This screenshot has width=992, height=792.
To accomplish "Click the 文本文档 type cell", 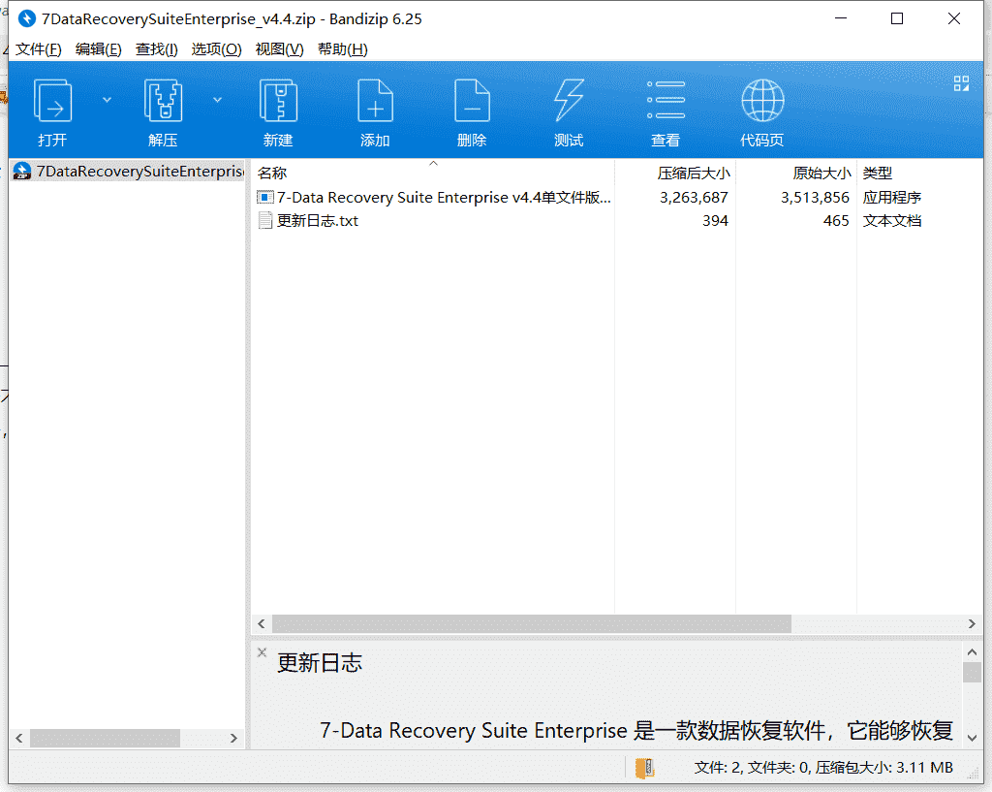I will tap(891, 221).
